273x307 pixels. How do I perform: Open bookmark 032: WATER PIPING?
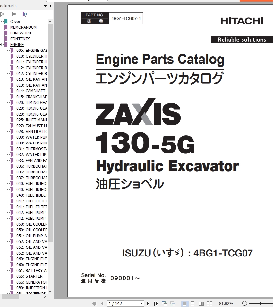[32, 155]
